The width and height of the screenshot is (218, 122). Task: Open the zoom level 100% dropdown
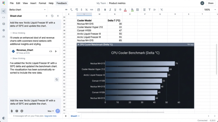click(x=210, y=10)
